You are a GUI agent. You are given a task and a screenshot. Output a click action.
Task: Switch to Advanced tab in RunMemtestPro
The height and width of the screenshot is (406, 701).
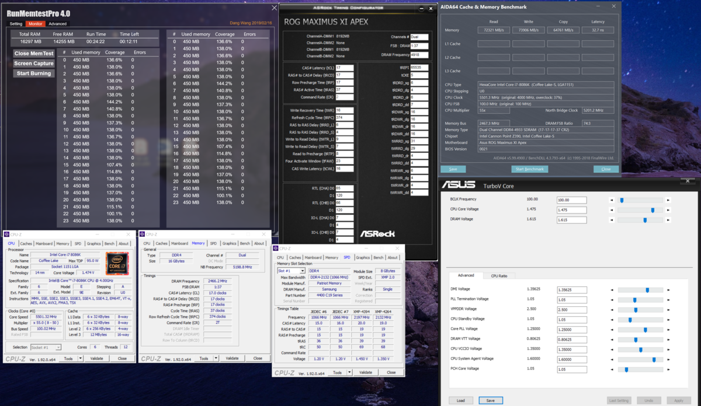tap(57, 24)
